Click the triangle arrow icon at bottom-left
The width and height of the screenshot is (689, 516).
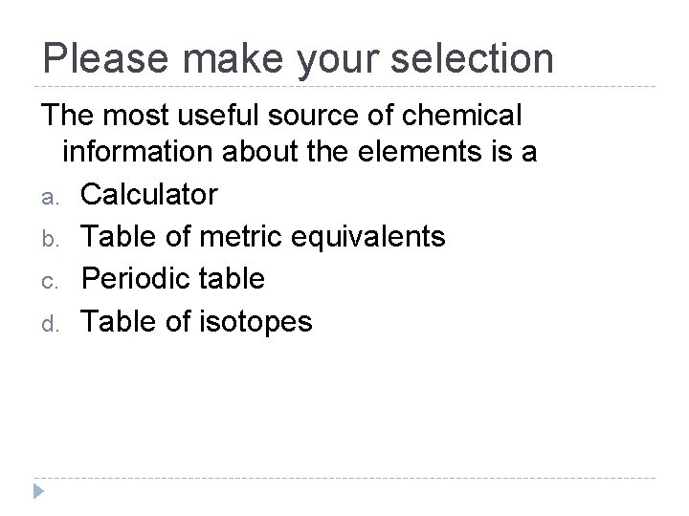pyautogui.click(x=38, y=492)
